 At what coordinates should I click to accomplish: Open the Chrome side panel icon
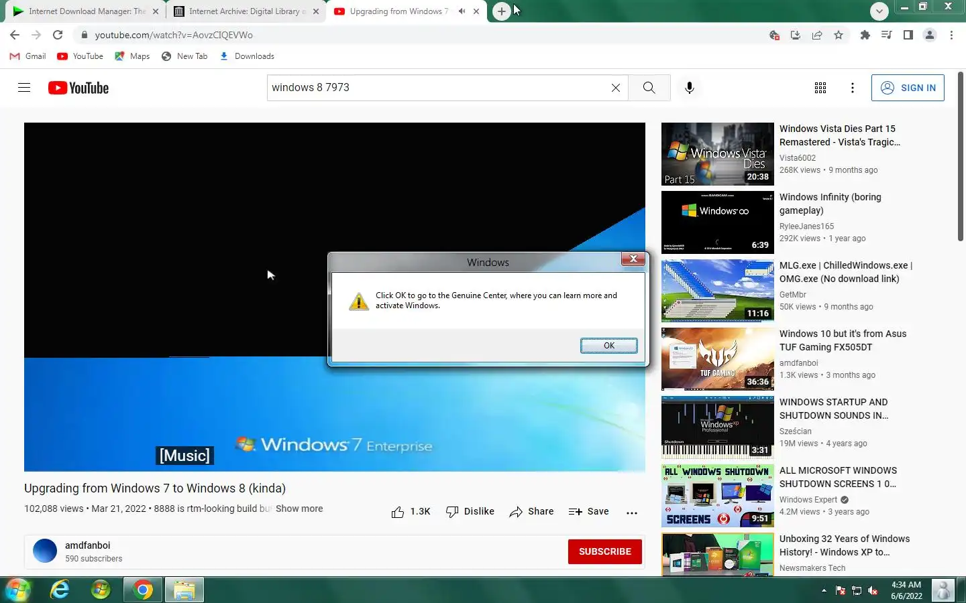click(908, 35)
